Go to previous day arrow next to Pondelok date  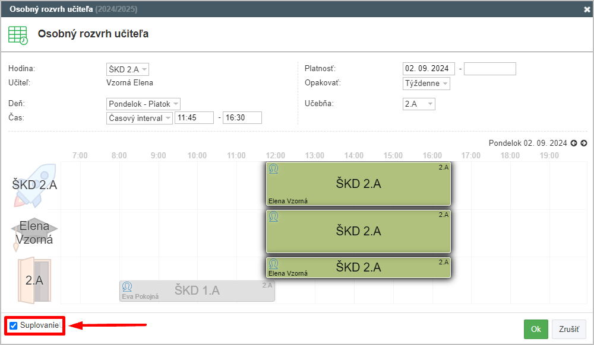tap(574, 143)
